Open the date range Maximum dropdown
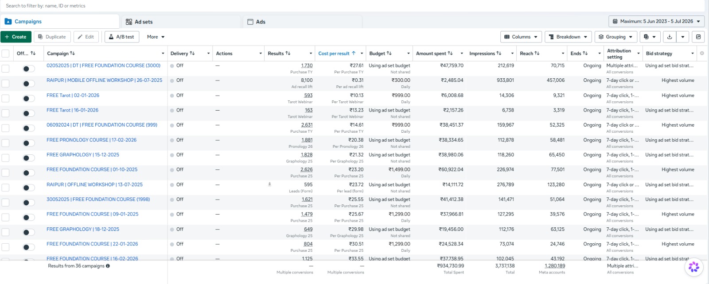The image size is (709, 284). click(x=656, y=21)
